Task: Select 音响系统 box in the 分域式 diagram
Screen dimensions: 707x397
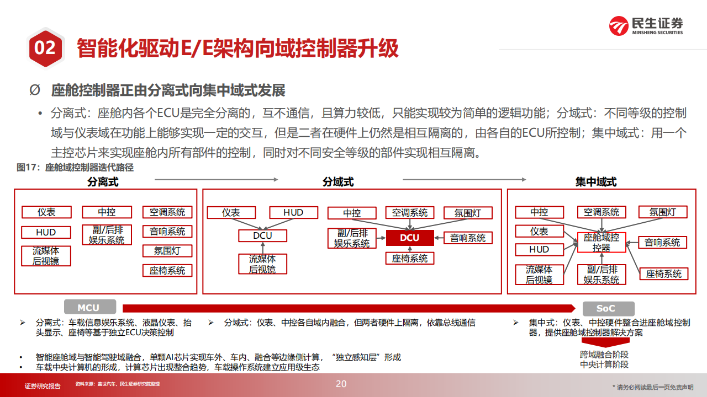Action: tap(468, 238)
